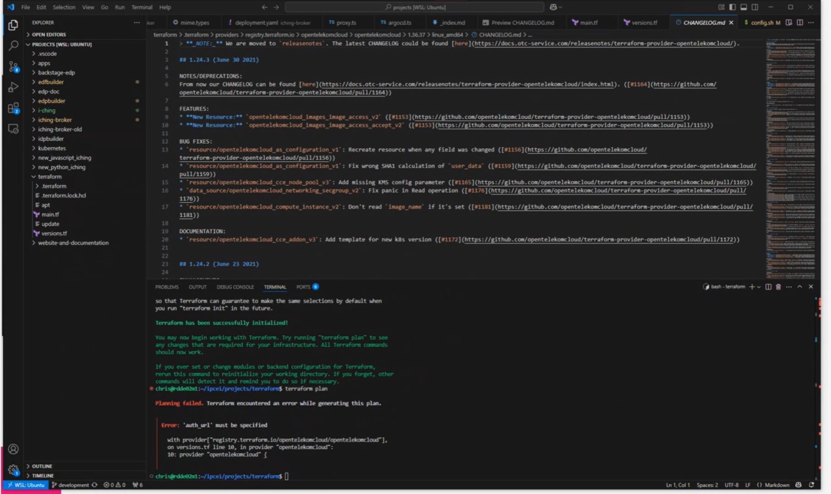The image size is (831, 494).
Task: Open the Explorer view in the activity bar
Action: point(13,25)
